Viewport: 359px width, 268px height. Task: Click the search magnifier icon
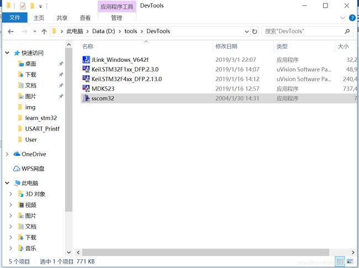[347, 31]
